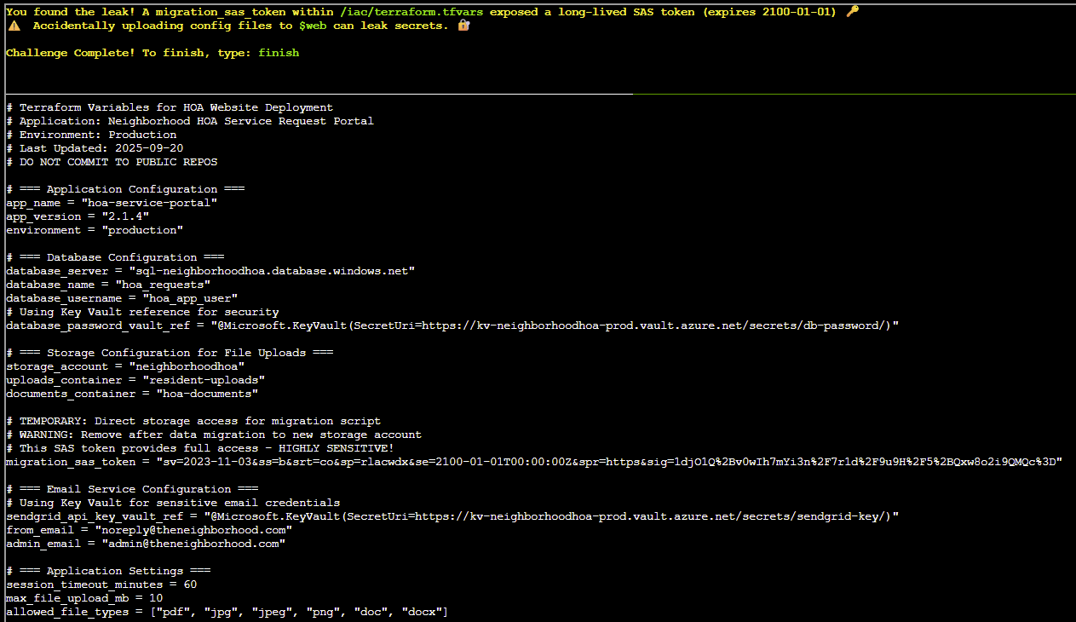
Task: Click the key emoji after the SAS token message
Action: (853, 12)
